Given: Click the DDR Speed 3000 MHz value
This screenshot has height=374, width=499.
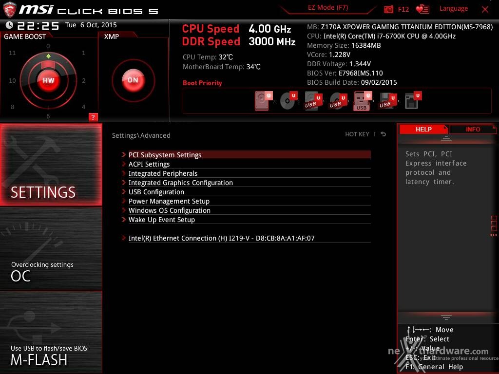Looking at the screenshot, I should [272, 41].
